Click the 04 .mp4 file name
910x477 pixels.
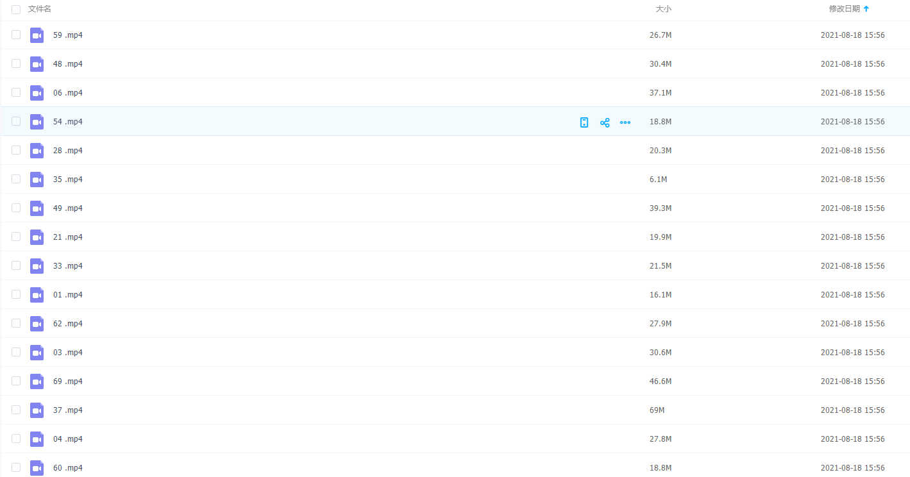pyautogui.click(x=67, y=439)
